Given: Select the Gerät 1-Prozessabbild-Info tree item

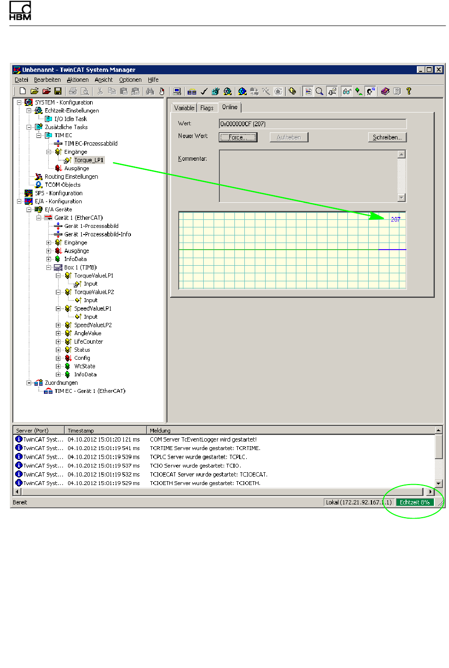Looking at the screenshot, I should [x=98, y=234].
